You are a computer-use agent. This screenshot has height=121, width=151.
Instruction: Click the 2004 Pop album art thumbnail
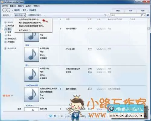31,94
